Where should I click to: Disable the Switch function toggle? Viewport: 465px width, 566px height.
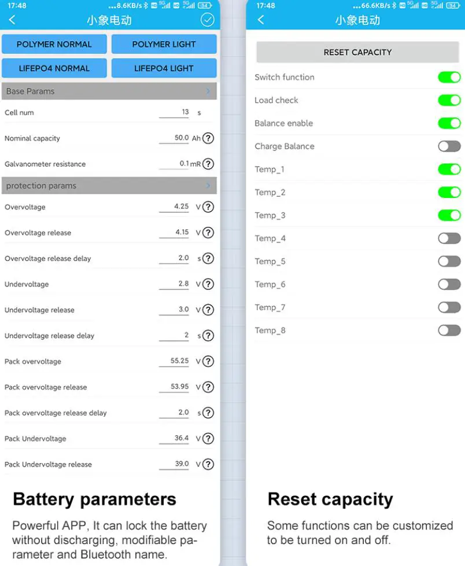[x=449, y=77]
